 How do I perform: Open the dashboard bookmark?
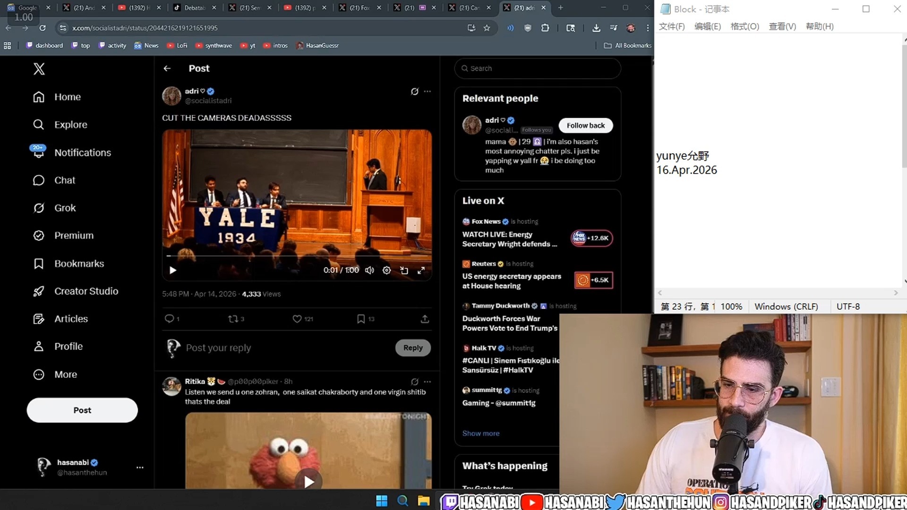[x=44, y=45]
